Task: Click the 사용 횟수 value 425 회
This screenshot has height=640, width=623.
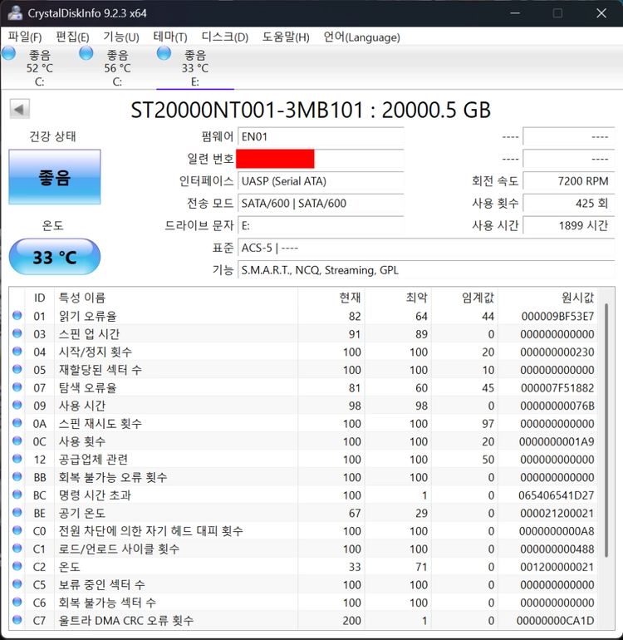Action: coord(569,203)
